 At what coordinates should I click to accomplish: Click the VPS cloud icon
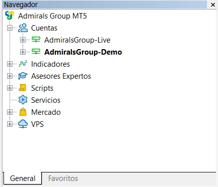[x=23, y=124]
